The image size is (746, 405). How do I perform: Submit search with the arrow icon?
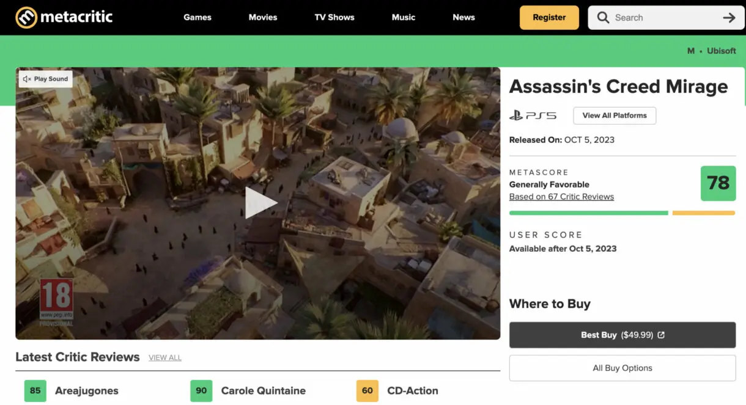[x=729, y=18]
